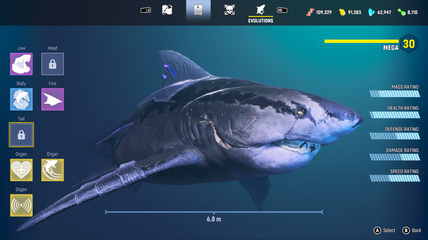Open the Body evolution slot

click(21, 100)
